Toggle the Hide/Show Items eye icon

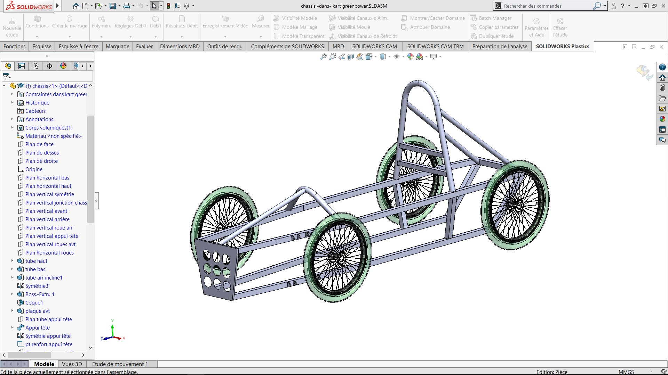(396, 57)
